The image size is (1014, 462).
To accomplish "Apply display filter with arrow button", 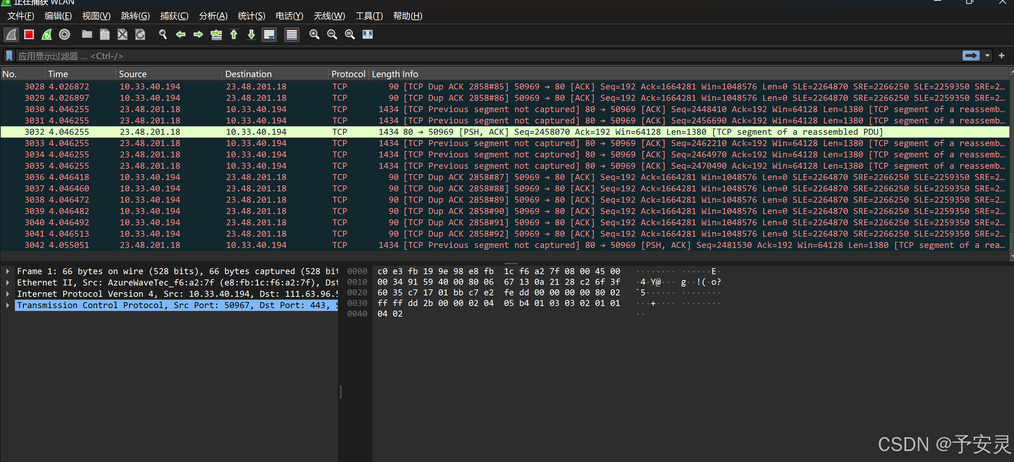I will [971, 56].
